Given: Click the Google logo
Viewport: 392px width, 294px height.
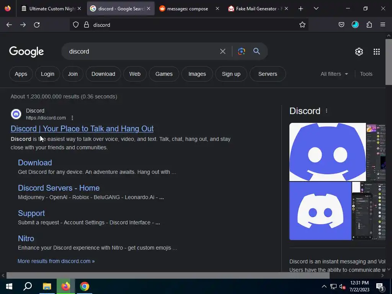Looking at the screenshot, I should click(x=26, y=52).
